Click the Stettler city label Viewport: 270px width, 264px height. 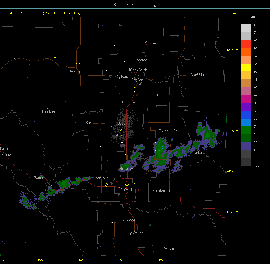199,74
